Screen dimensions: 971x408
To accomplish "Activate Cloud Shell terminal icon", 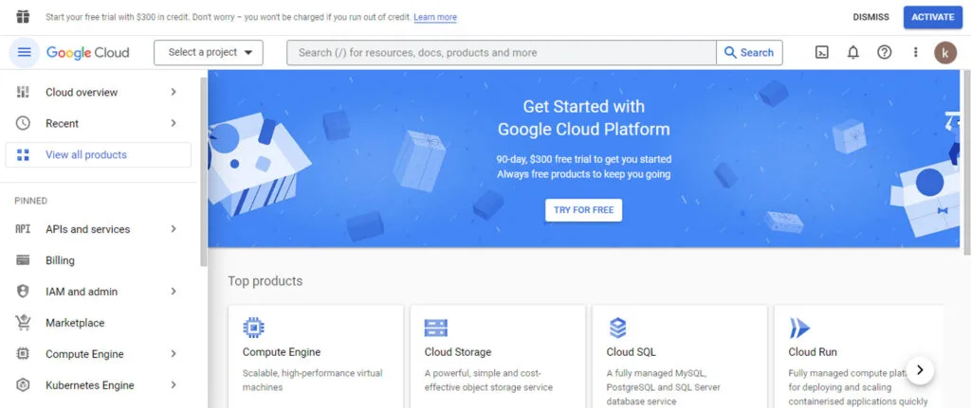I will [x=821, y=53].
